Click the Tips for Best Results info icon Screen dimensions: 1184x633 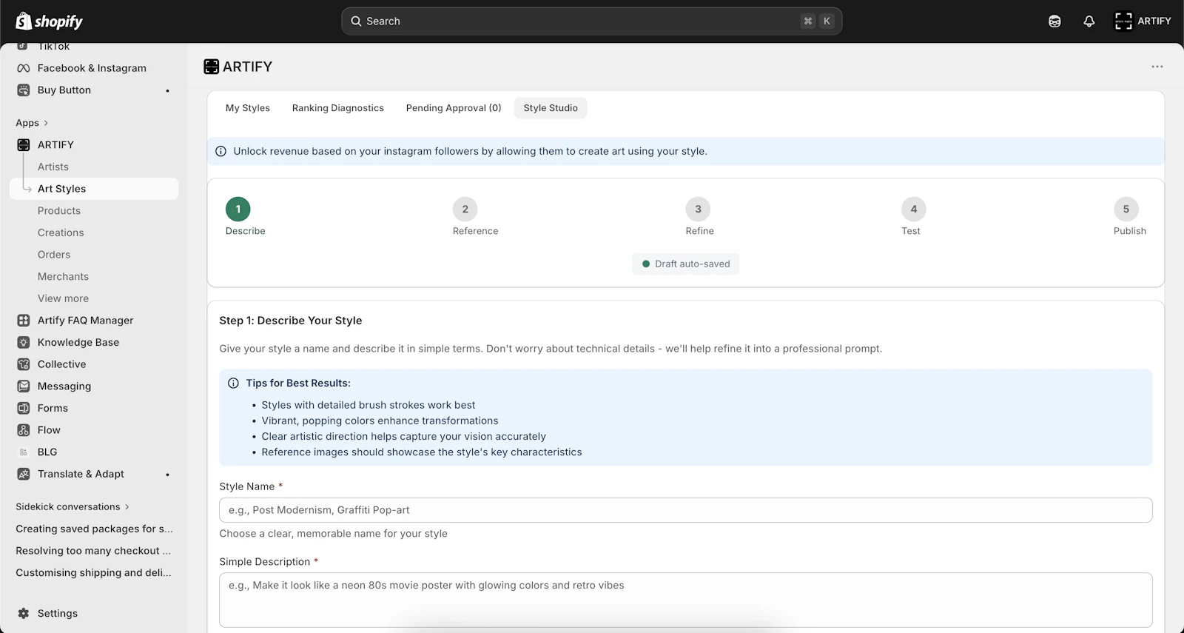(x=233, y=384)
